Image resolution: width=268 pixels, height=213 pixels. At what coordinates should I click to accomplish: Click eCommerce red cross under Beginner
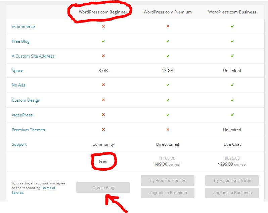103,26
